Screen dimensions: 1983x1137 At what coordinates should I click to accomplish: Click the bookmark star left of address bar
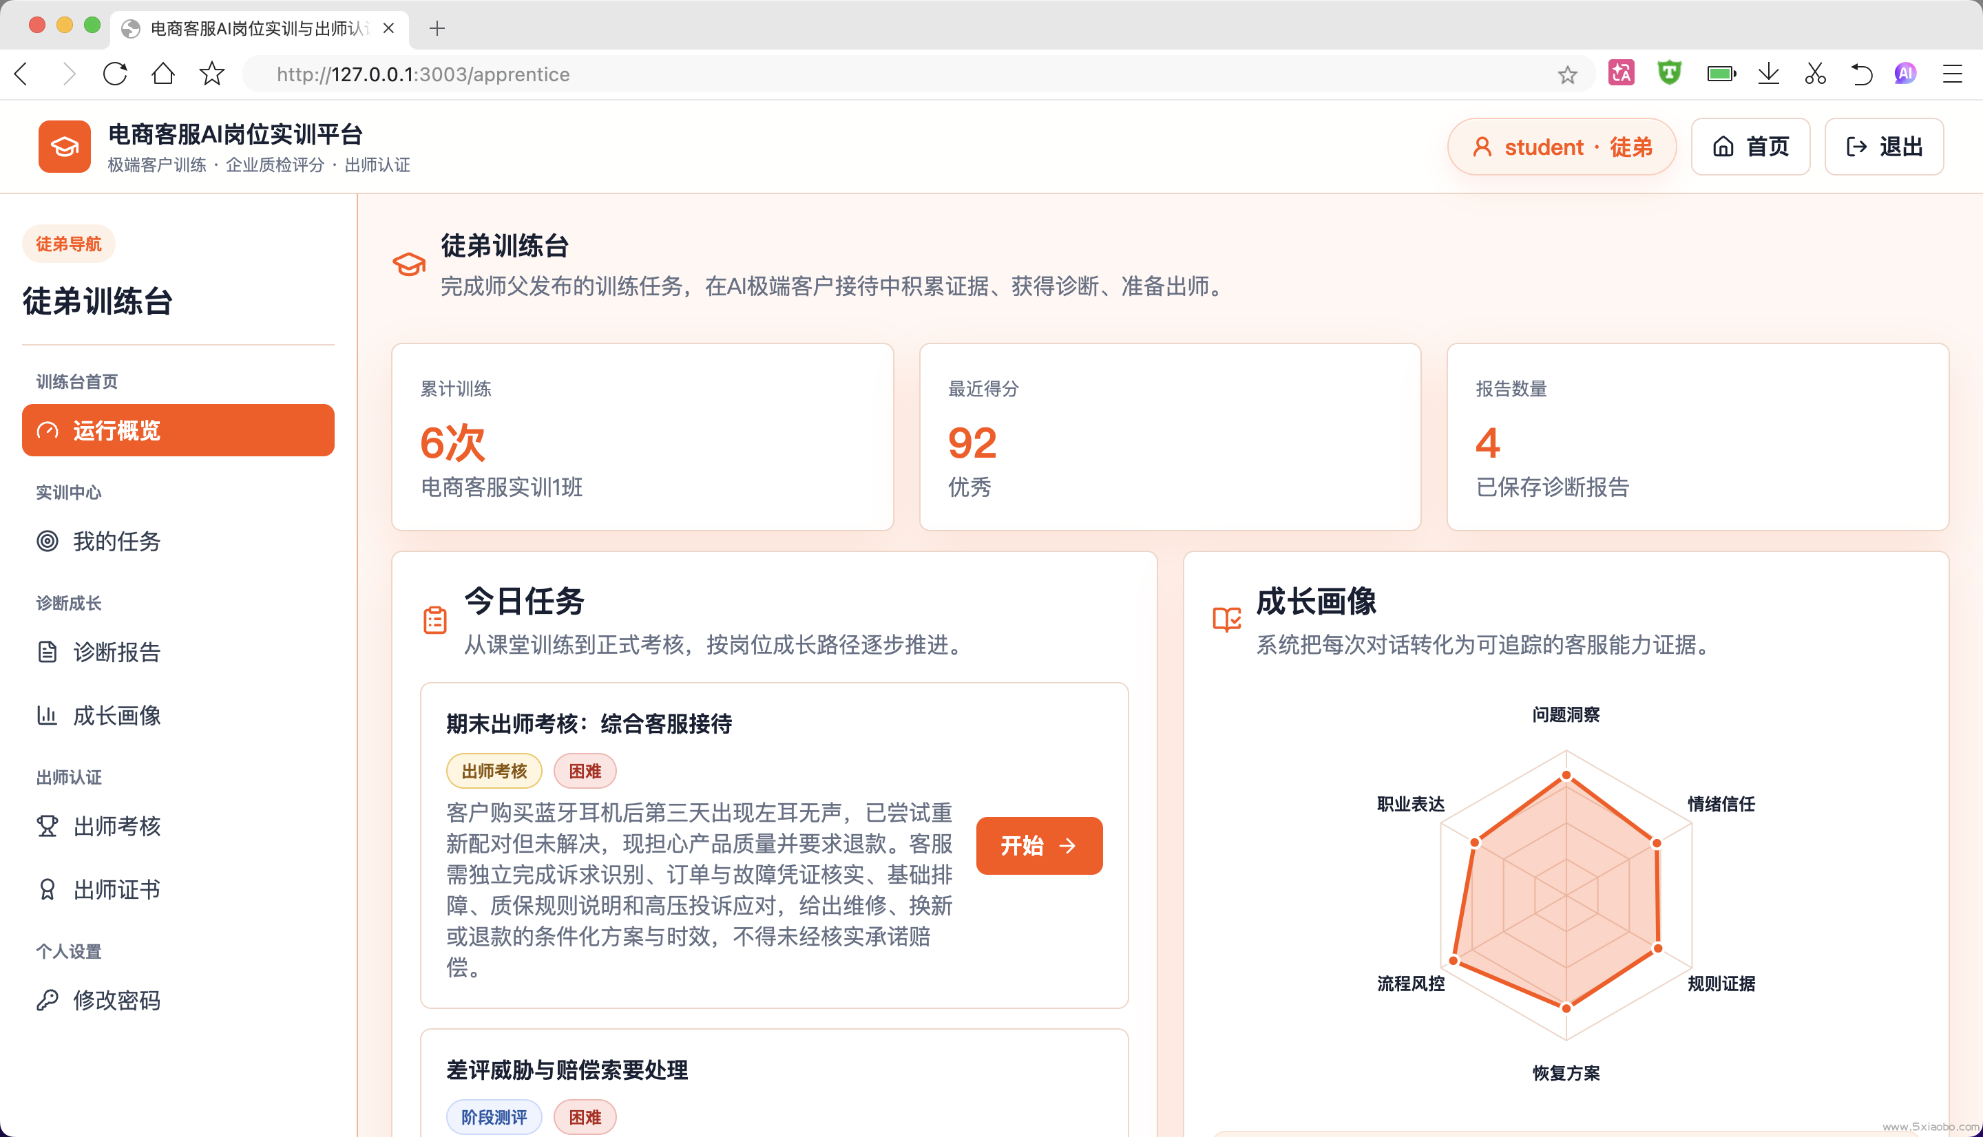point(211,74)
